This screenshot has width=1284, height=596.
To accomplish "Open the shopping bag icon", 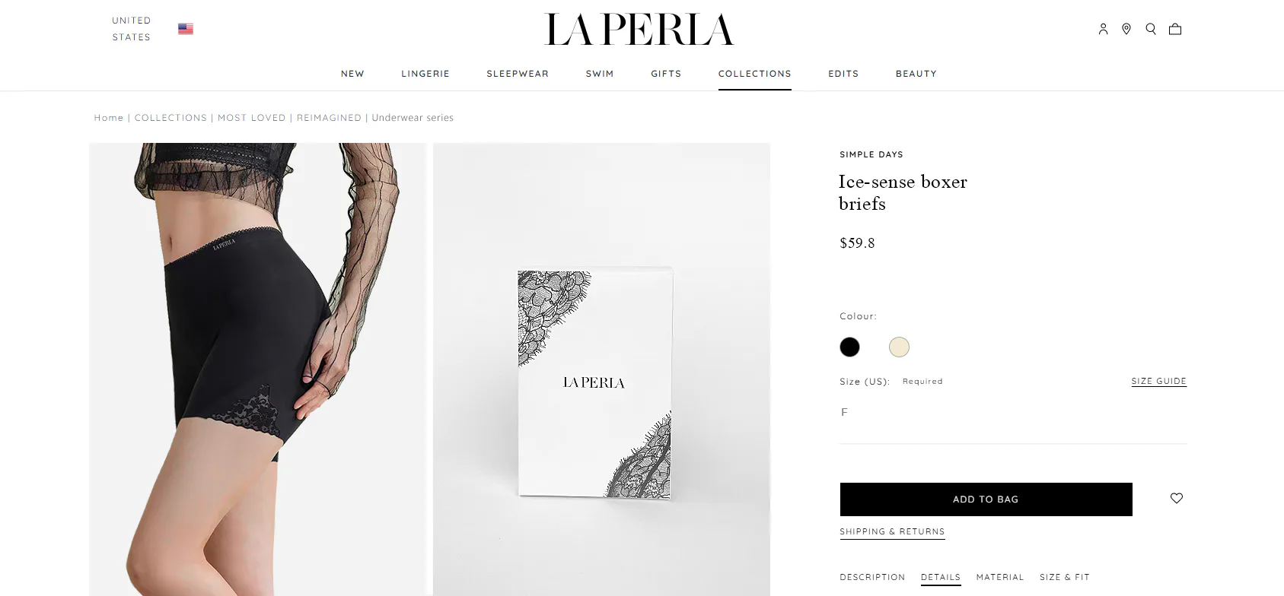I will 1175,29.
